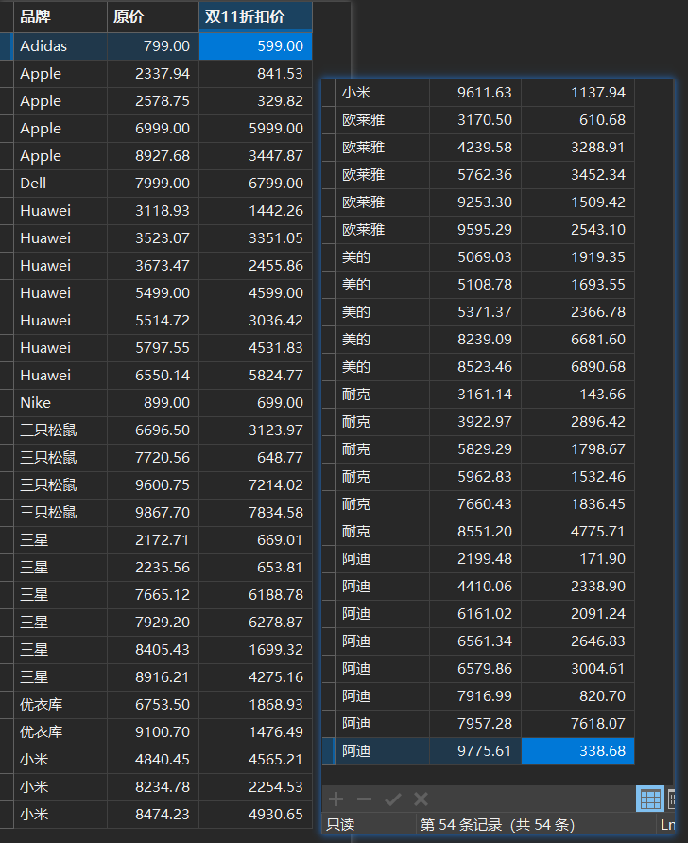
Task: Switch to grid view icon
Action: 650,799
